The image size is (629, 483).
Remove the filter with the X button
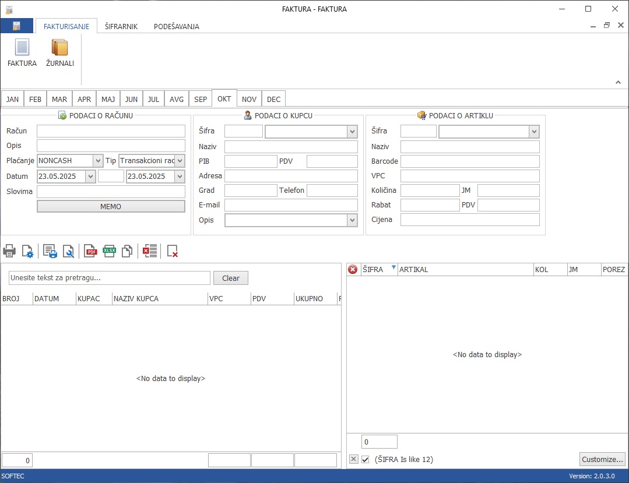353,460
